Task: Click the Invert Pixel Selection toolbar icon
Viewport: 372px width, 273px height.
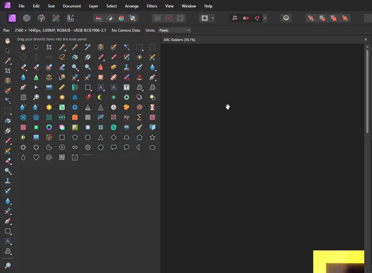Action: tap(180, 18)
